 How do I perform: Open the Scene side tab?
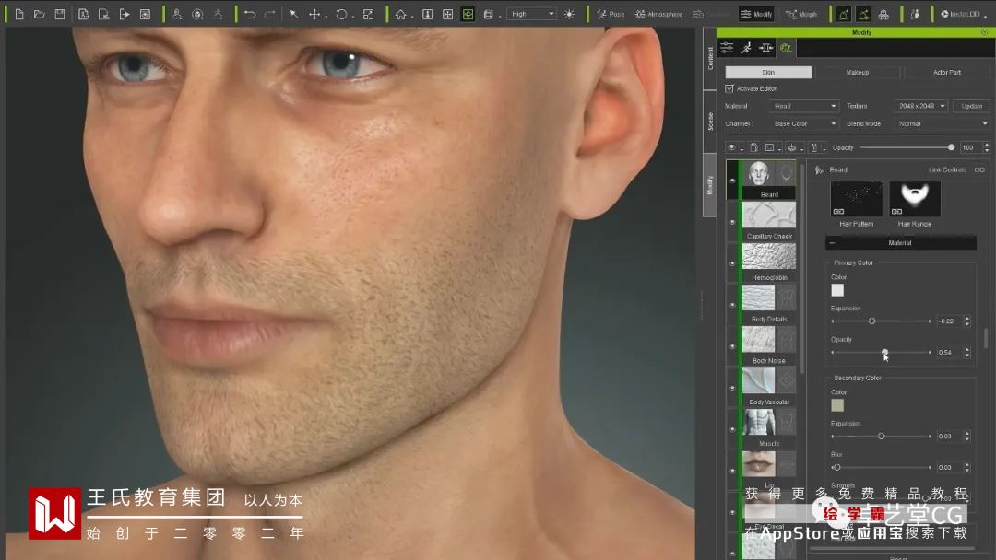pyautogui.click(x=709, y=122)
